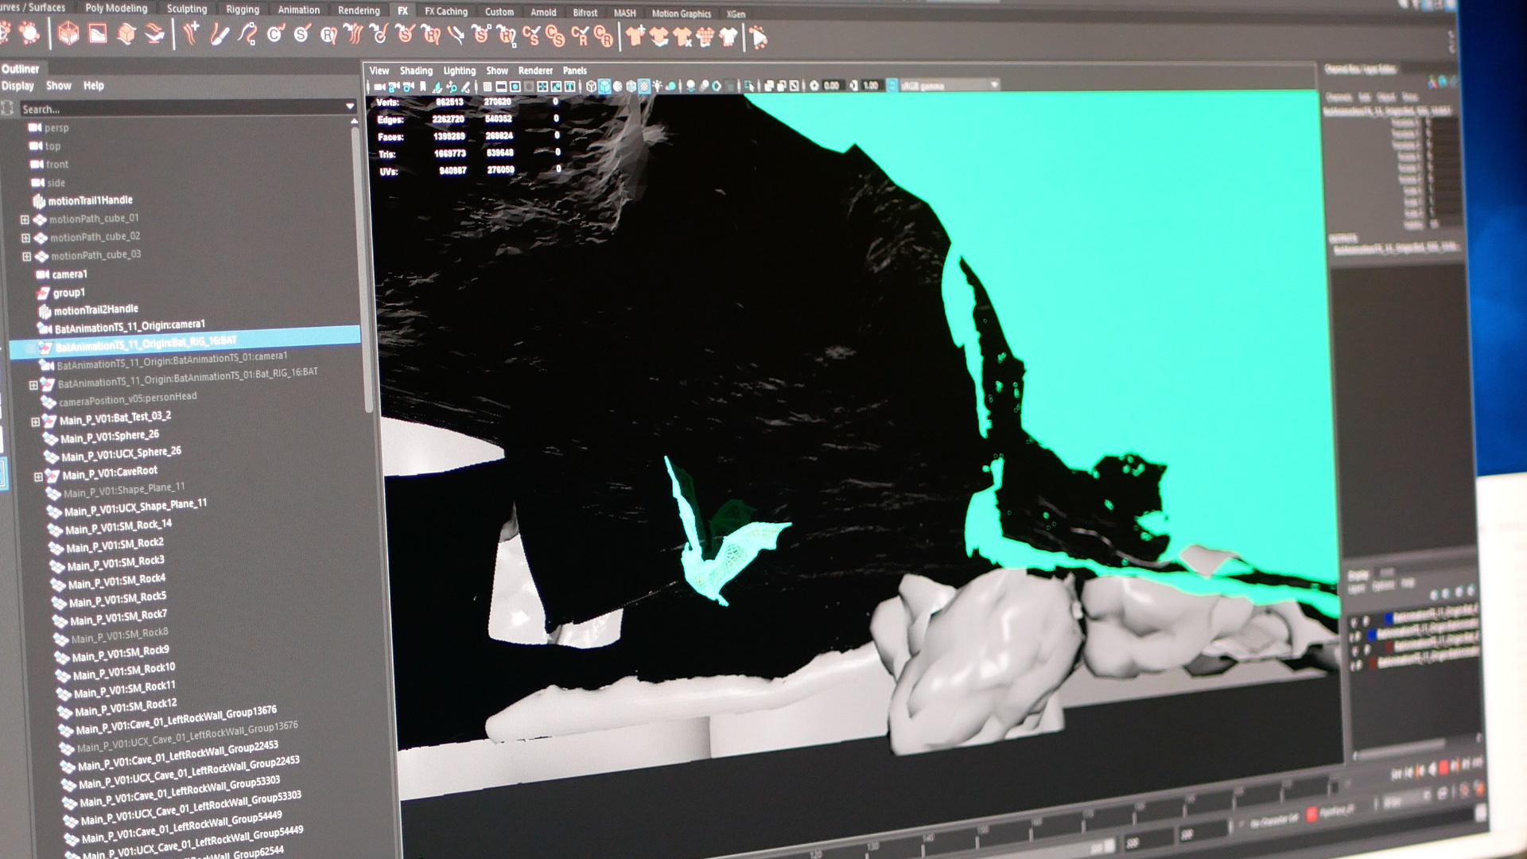Toggle wireframe on shaded viewport icon
Image resolution: width=1527 pixels, height=859 pixels.
[631, 86]
